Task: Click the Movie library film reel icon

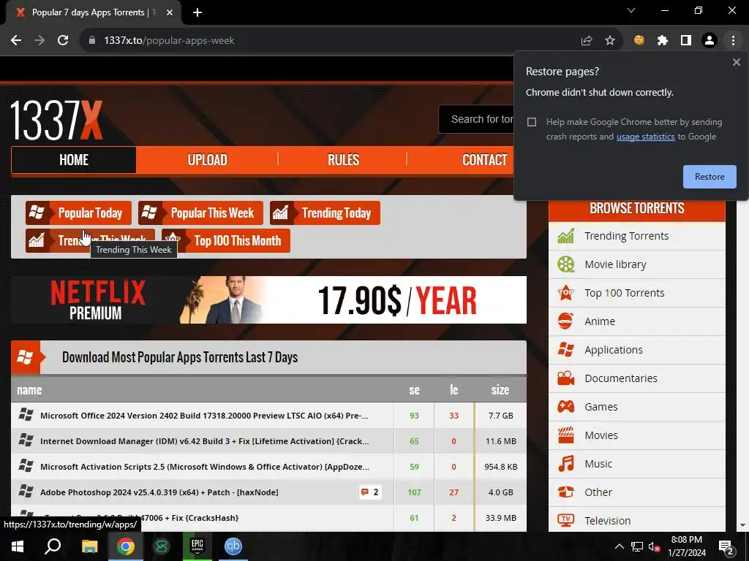Action: click(565, 264)
